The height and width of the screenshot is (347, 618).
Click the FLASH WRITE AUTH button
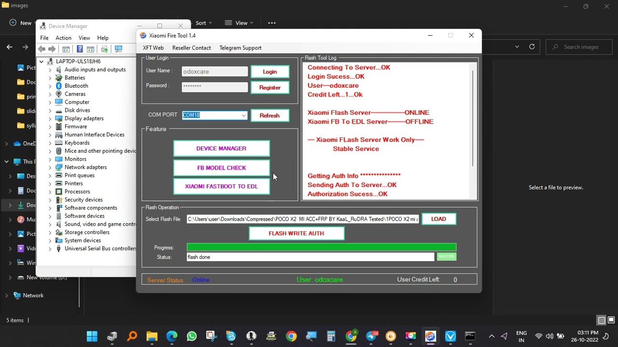pos(296,233)
